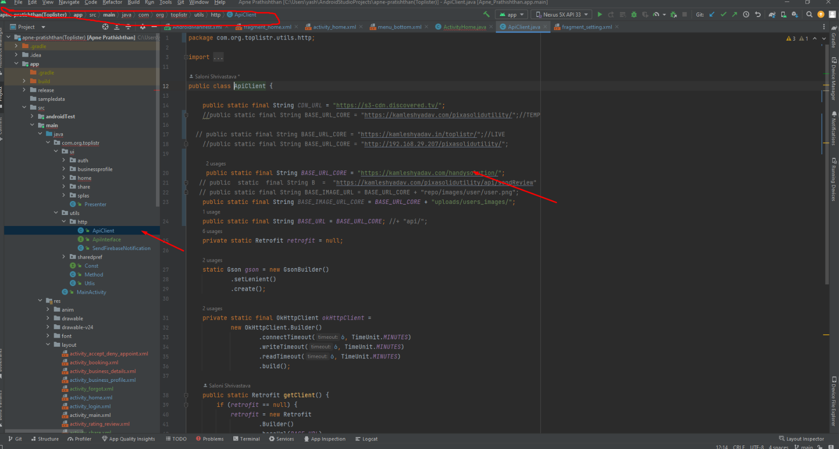Run the app with green play button

click(600, 15)
